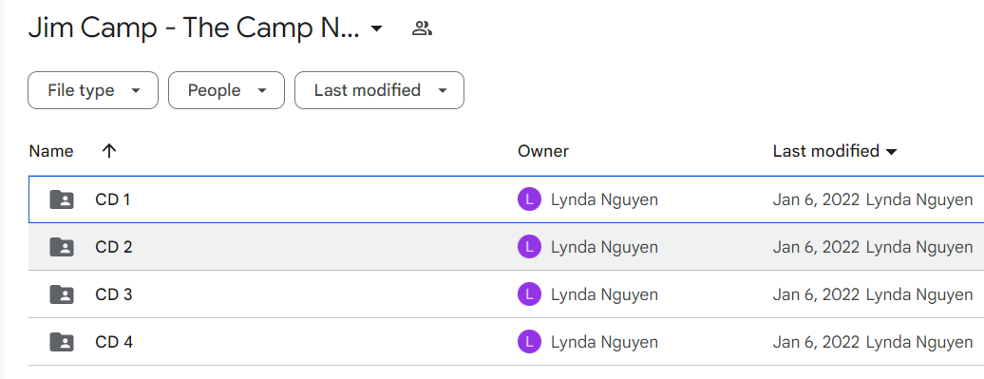Sort by the Name column header

[51, 151]
